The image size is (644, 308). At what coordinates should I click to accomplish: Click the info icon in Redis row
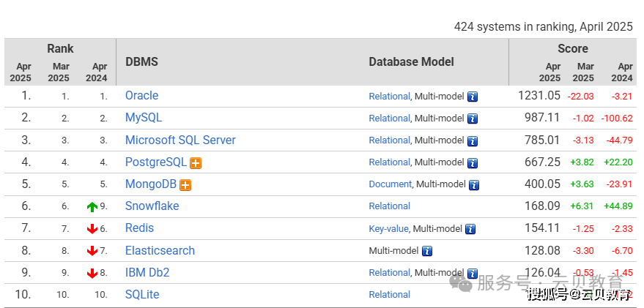click(x=470, y=229)
